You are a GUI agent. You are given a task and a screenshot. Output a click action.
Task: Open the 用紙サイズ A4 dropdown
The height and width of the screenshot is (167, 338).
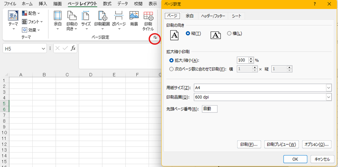[x=329, y=87]
